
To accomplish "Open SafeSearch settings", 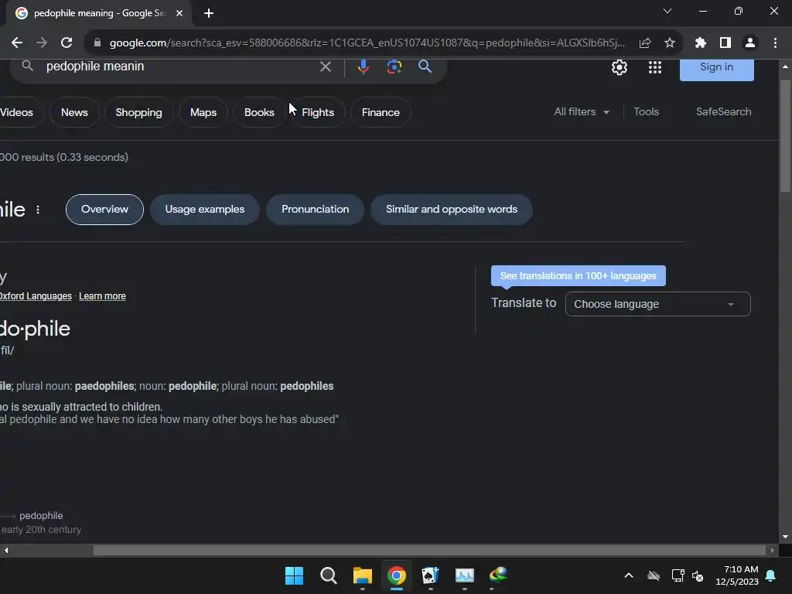I will [723, 111].
